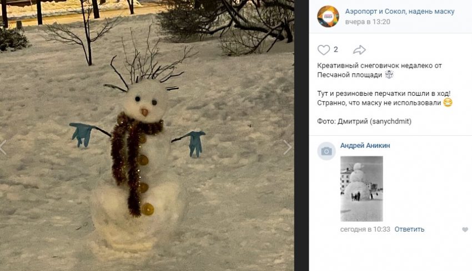
Task: Go to next photo with right chevron
Action: pyautogui.click(x=288, y=147)
